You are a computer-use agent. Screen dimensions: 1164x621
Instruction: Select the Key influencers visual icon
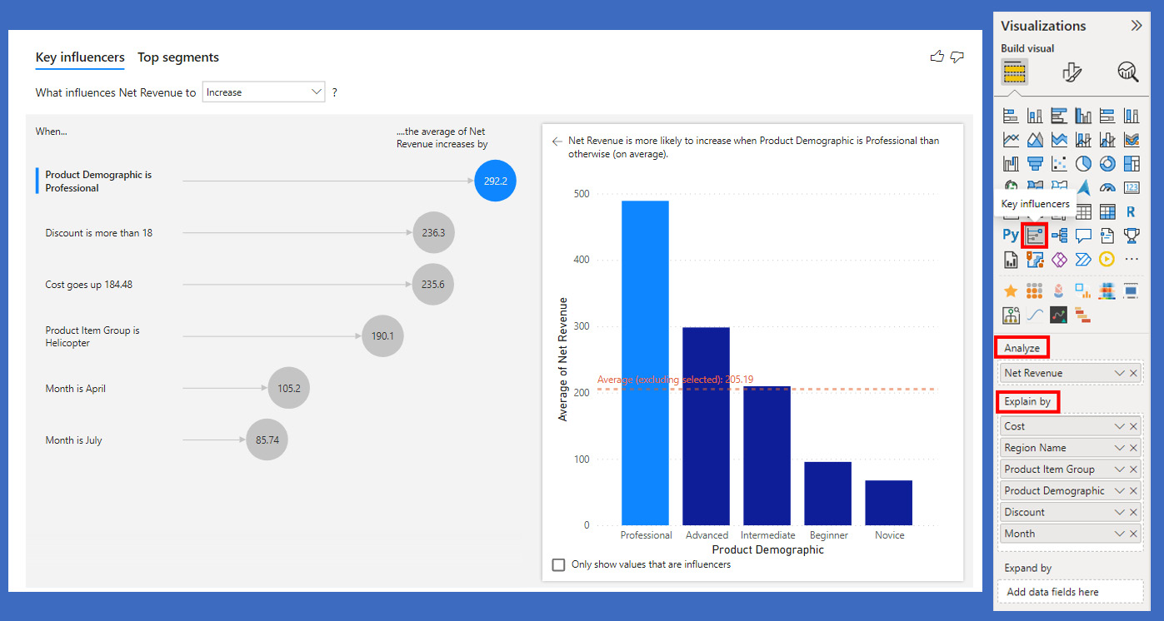pyautogui.click(x=1034, y=236)
